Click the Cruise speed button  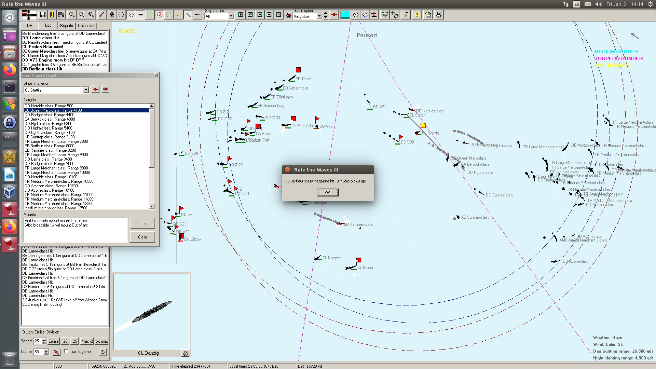pos(53,341)
